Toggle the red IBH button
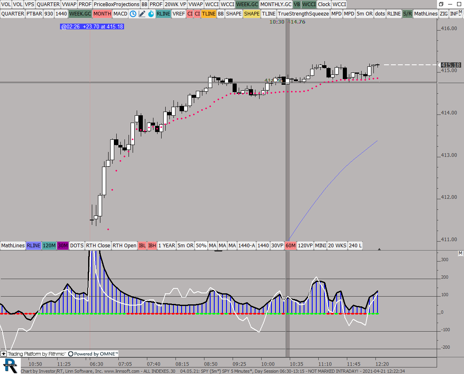The image size is (464, 374). (152, 246)
